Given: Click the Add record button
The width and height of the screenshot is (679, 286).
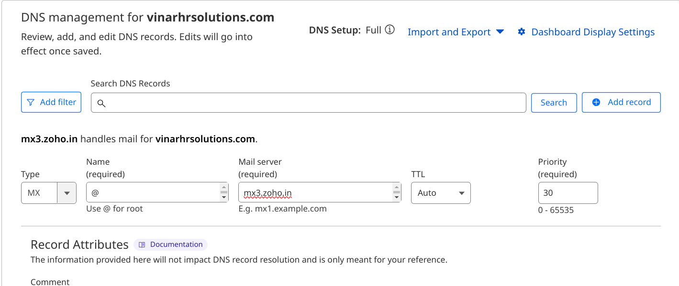Looking at the screenshot, I should (x=621, y=102).
